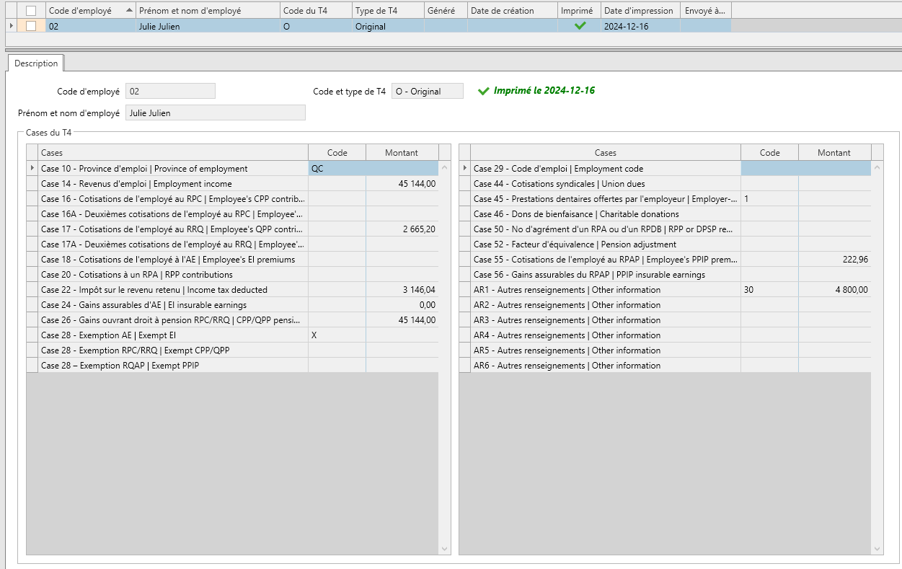
Task: Click the Imprimé column header
Action: (580, 11)
